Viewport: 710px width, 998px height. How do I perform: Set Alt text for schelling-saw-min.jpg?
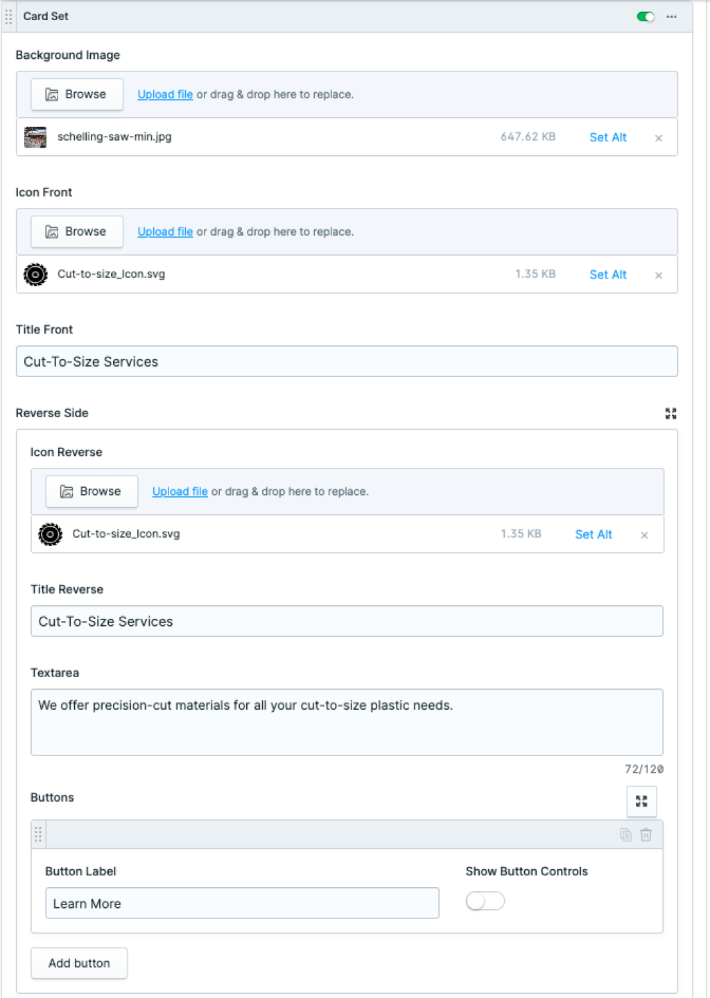point(607,137)
